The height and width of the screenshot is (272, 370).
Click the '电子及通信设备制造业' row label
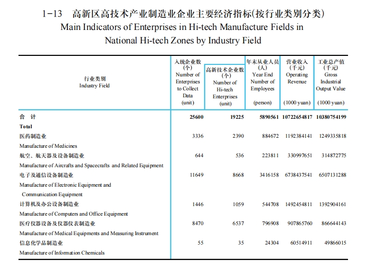pyautogui.click(x=46, y=175)
